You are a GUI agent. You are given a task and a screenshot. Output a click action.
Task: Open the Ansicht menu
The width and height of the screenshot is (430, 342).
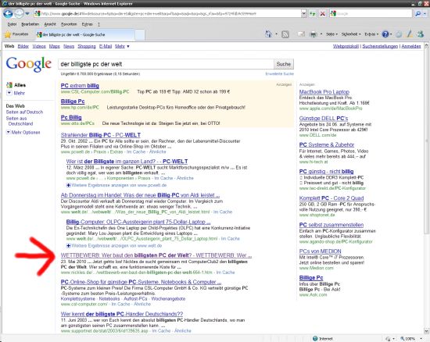pos(50,24)
